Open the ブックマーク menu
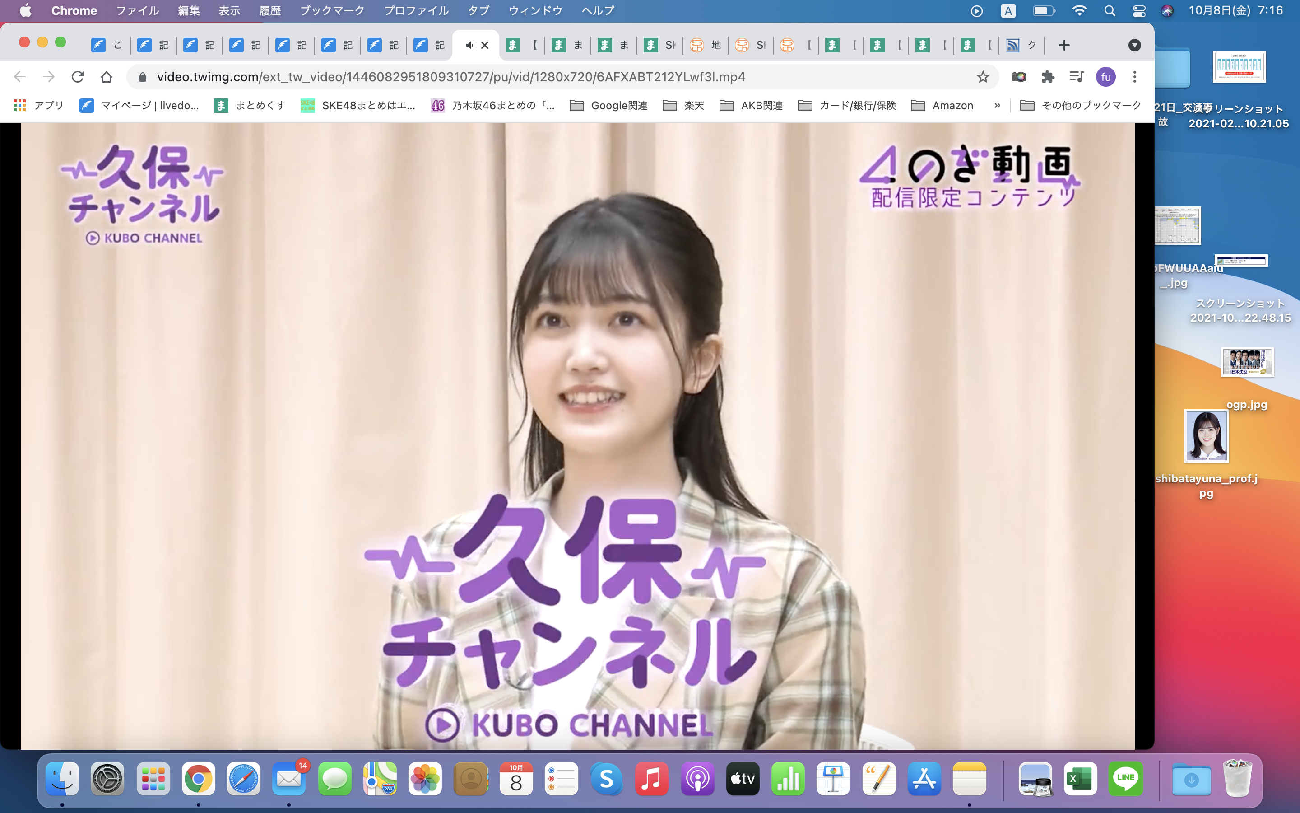Image resolution: width=1300 pixels, height=813 pixels. pyautogui.click(x=332, y=11)
